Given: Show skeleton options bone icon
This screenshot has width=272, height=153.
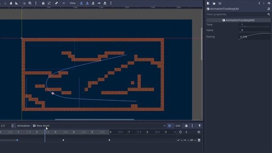Looking at the screenshot, I should click(x=57, y=3).
